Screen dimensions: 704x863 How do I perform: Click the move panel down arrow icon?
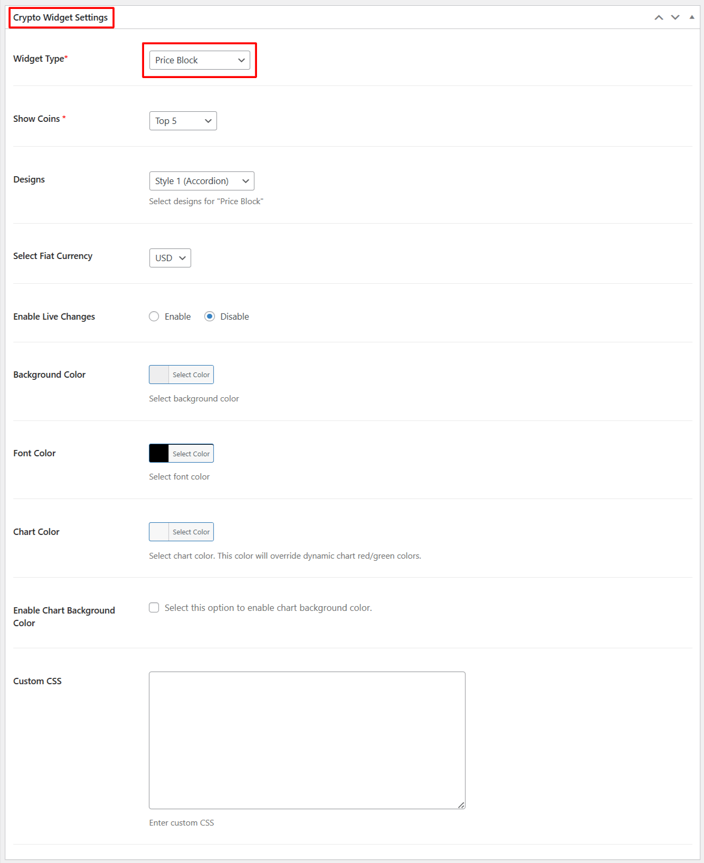[675, 17]
